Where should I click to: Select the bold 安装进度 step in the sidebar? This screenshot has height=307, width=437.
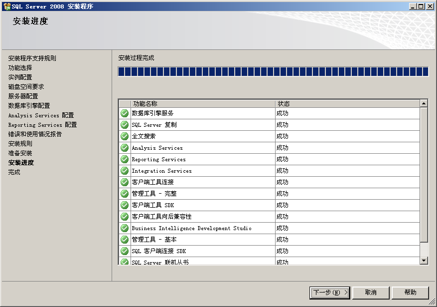click(x=21, y=162)
